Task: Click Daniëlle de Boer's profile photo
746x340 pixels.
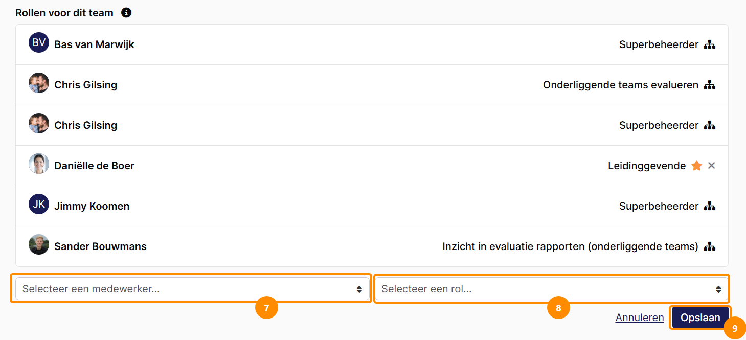Action: [39, 164]
